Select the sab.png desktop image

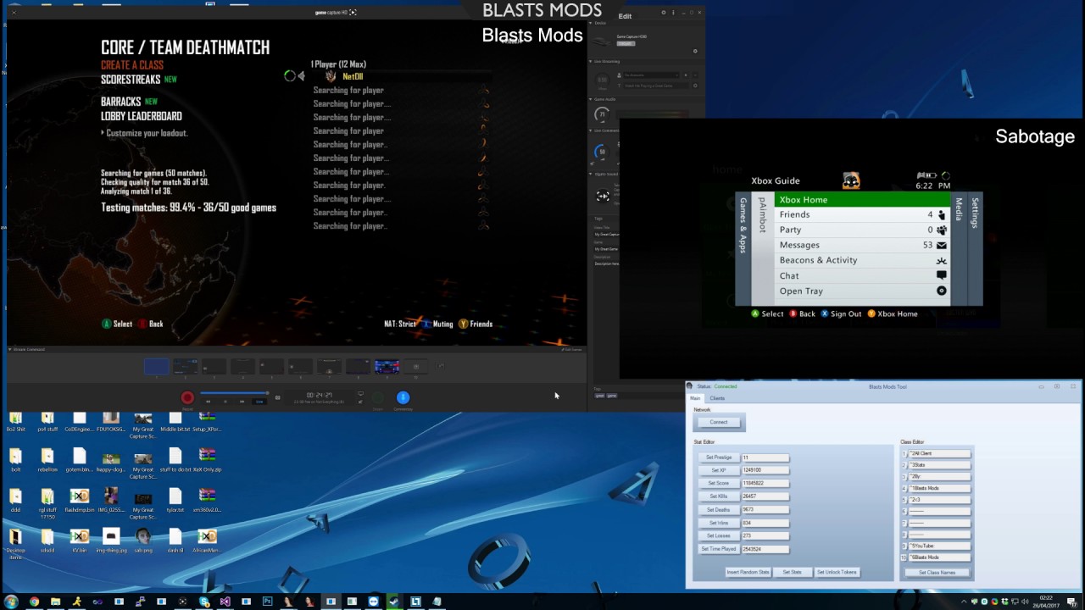tap(143, 541)
